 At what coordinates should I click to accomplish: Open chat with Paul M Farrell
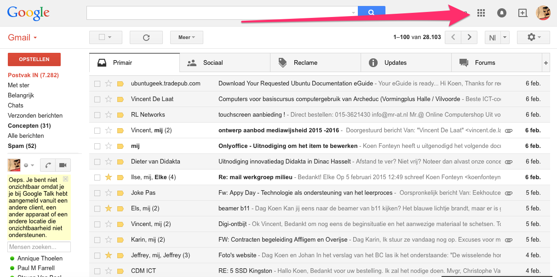[36, 268]
